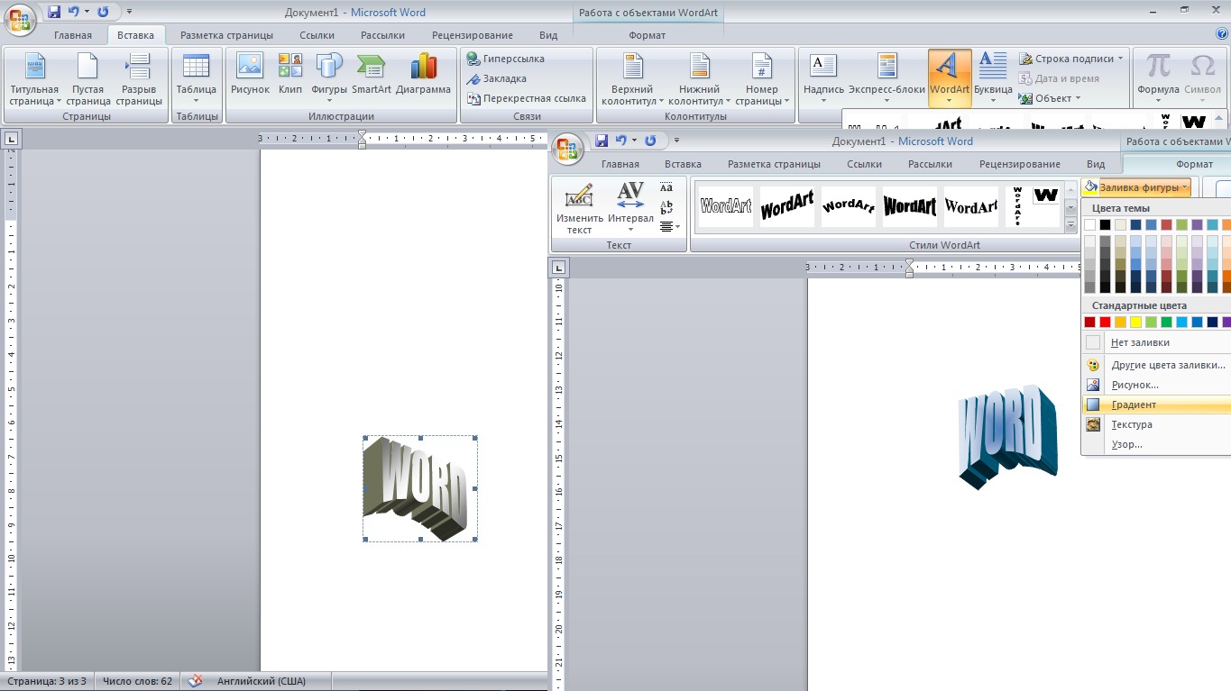
Task: Save document from background window toolbar
Action: [54, 12]
